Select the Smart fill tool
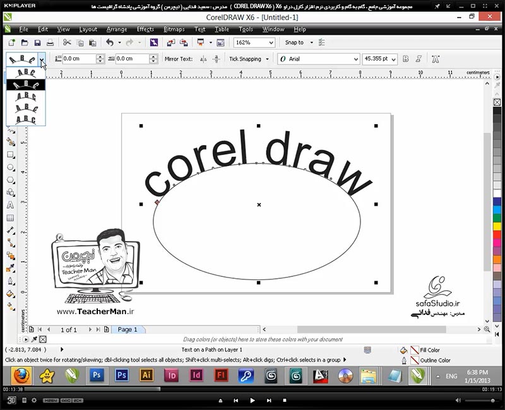The image size is (505, 410). [x=11, y=143]
